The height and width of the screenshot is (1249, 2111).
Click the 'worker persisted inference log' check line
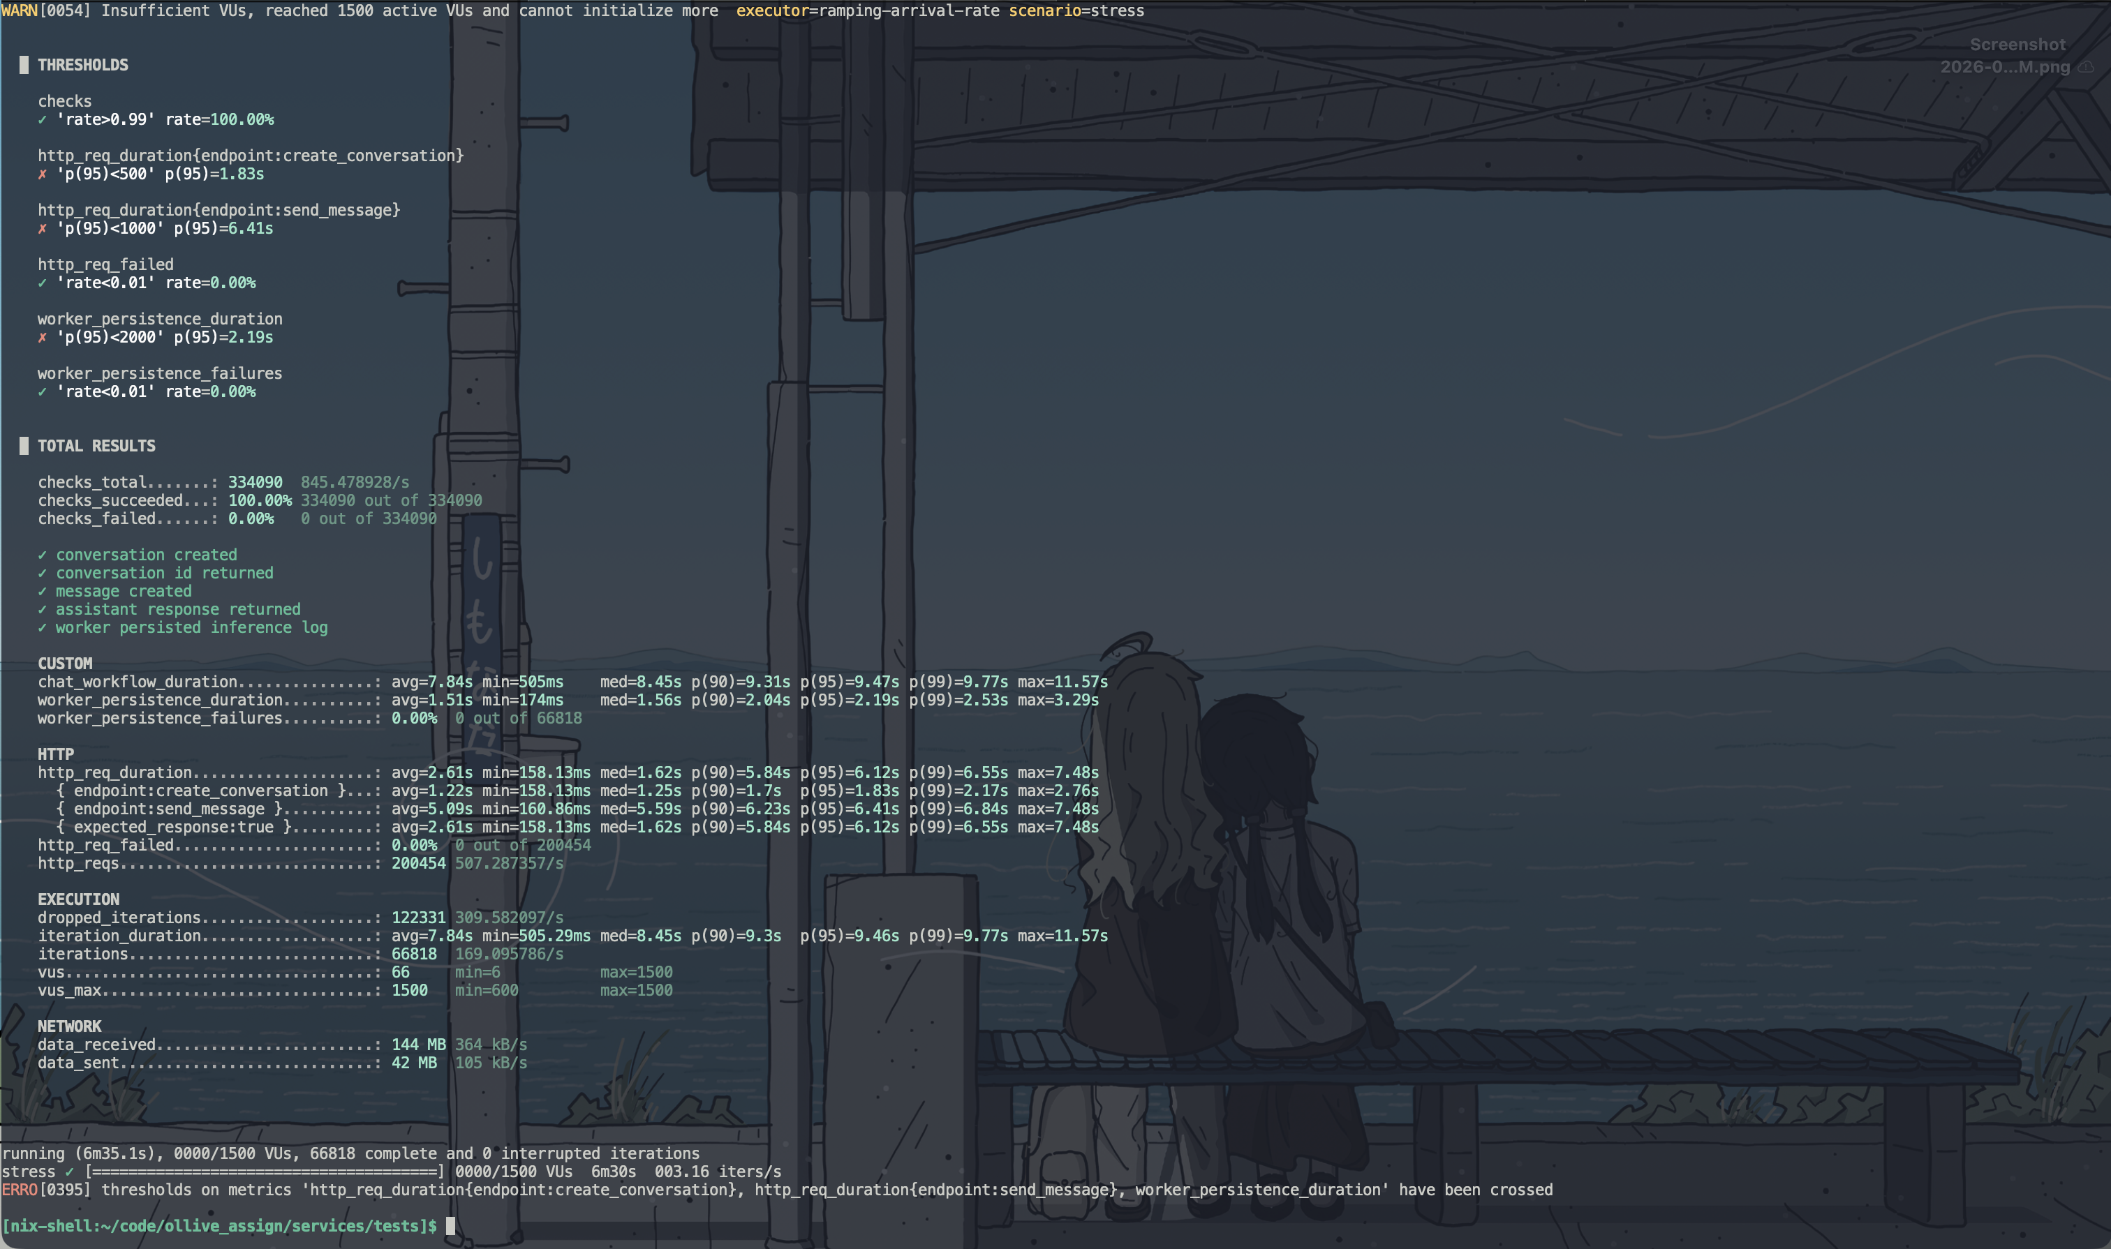183,627
